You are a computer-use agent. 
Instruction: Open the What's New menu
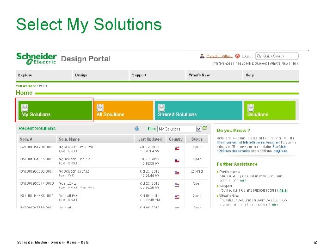pos(214,75)
